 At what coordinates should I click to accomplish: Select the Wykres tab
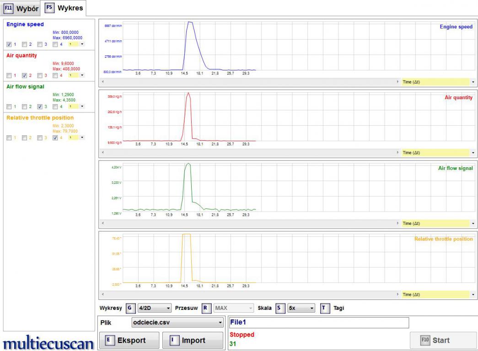64,8
